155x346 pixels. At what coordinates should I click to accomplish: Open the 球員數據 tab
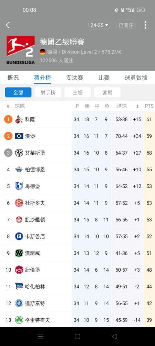(x=136, y=78)
